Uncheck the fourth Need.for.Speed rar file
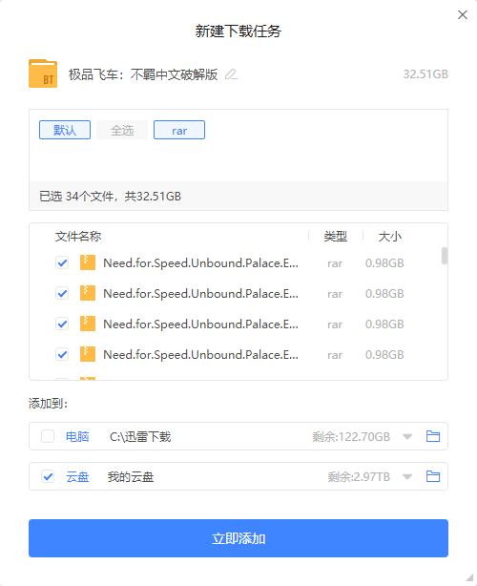477x586 pixels. pos(62,354)
